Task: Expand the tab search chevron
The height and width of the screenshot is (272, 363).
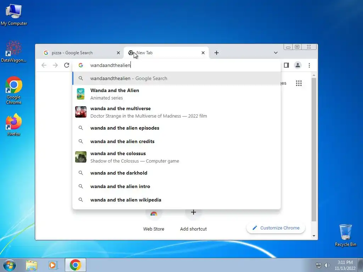Action: 275,53
